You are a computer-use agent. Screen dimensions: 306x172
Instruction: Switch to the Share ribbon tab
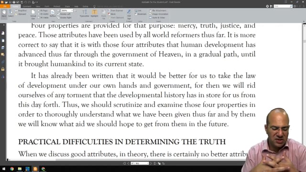pyautogui.click(x=67, y=6)
